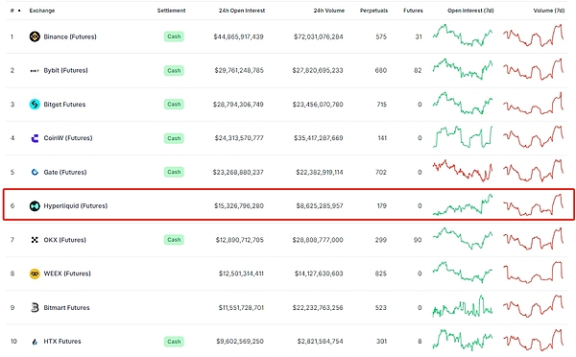Image resolution: width=576 pixels, height=357 pixels.
Task: Select perpetuals count 715 in Bitget row
Action: (382, 105)
